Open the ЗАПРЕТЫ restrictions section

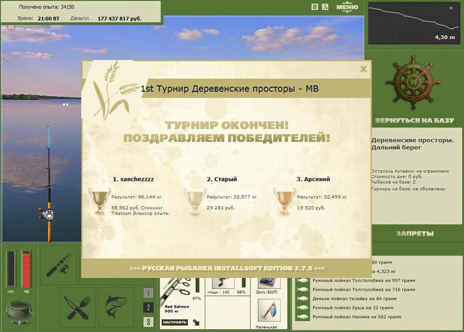[x=415, y=234]
